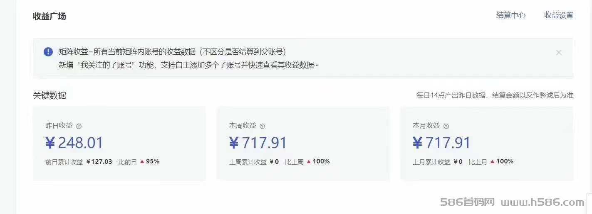592x214 pixels.
Task: Select the 本月收益 ¥717.91 amount
Action: [x=441, y=143]
